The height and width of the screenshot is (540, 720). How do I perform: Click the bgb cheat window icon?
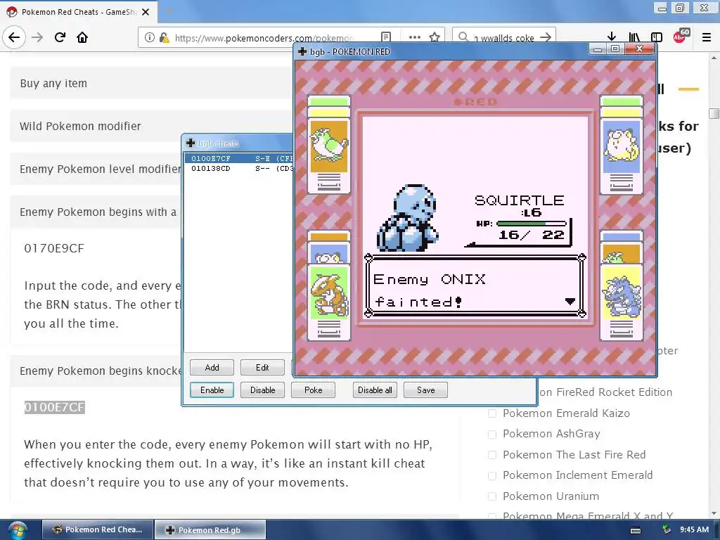pyautogui.click(x=191, y=143)
